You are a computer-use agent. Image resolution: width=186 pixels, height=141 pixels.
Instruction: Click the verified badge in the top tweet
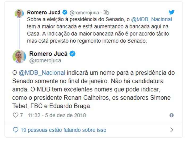(65, 12)
